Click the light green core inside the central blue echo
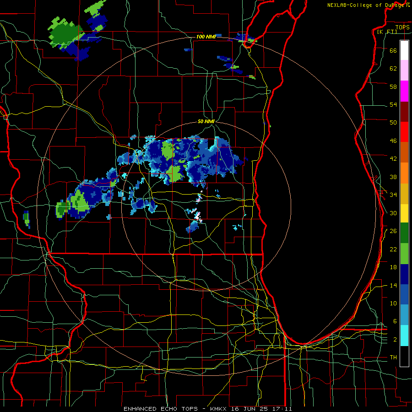Viewport: 412px width, 412px height. (168, 150)
